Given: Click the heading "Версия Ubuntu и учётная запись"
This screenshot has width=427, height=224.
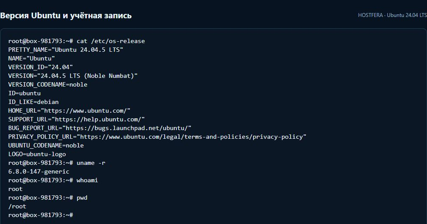Looking at the screenshot, I should tap(66, 16).
